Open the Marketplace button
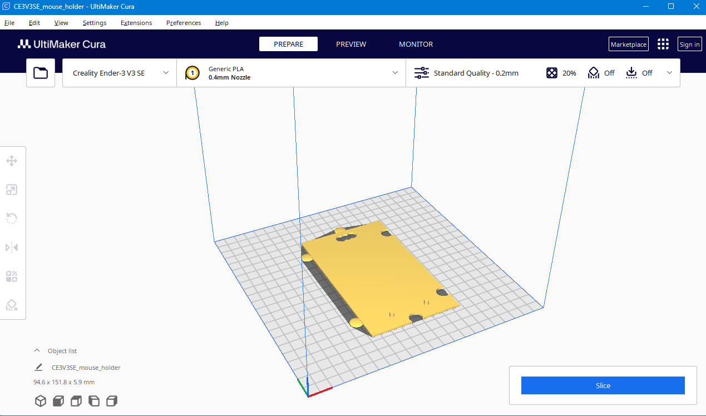 click(629, 44)
